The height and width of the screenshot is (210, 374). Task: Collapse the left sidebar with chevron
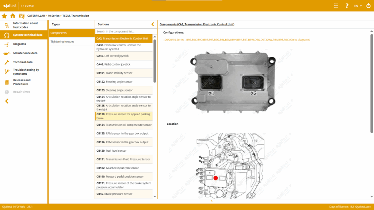tap(7, 101)
